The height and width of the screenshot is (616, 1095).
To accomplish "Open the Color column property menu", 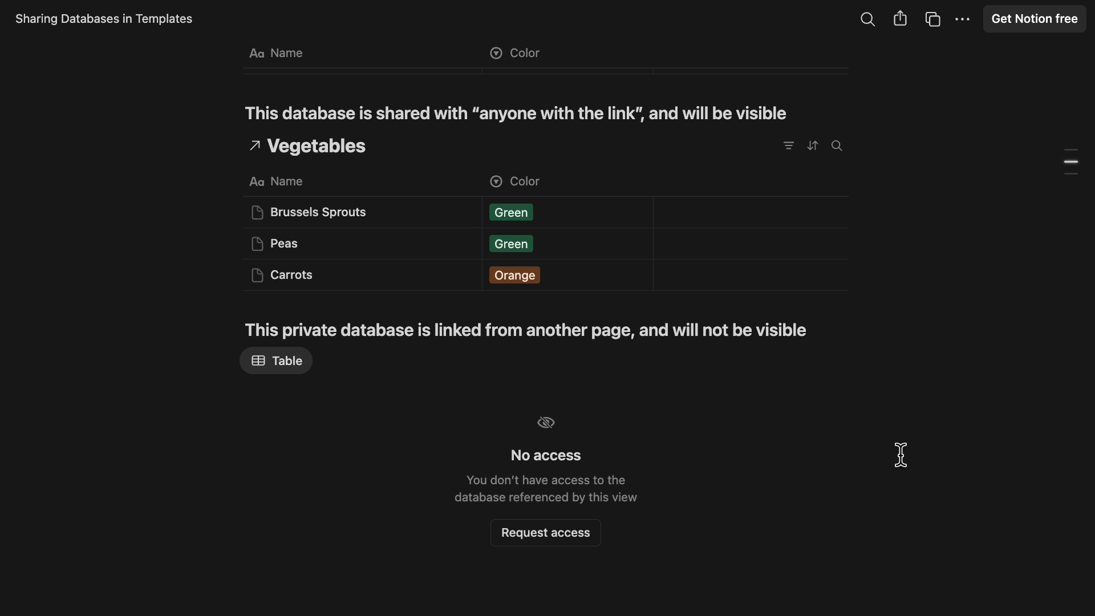I will pyautogui.click(x=514, y=181).
